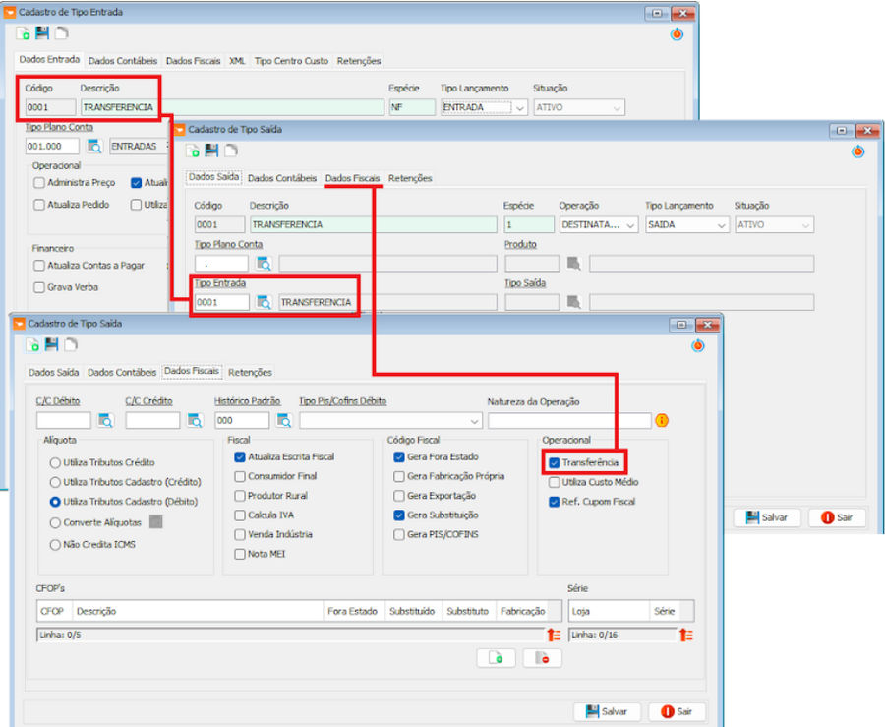Open the Tipo Lançamento dropdown showing ENTRADA
Screen dimensions: 885x727
[x=520, y=107]
